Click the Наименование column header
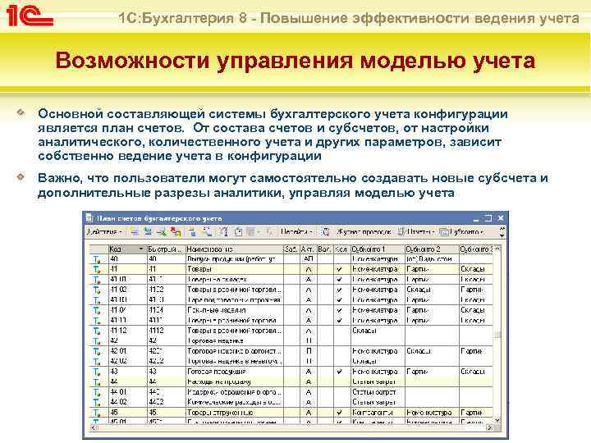The image size is (591, 443). [x=234, y=249]
